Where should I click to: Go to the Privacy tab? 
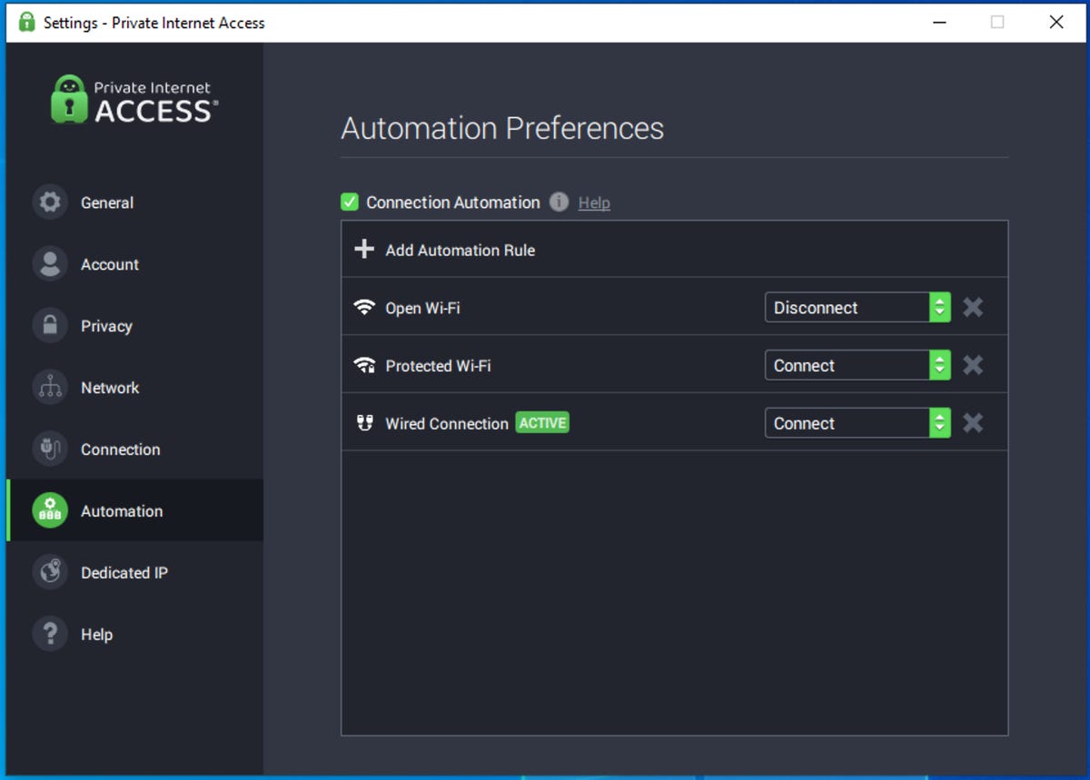point(134,326)
